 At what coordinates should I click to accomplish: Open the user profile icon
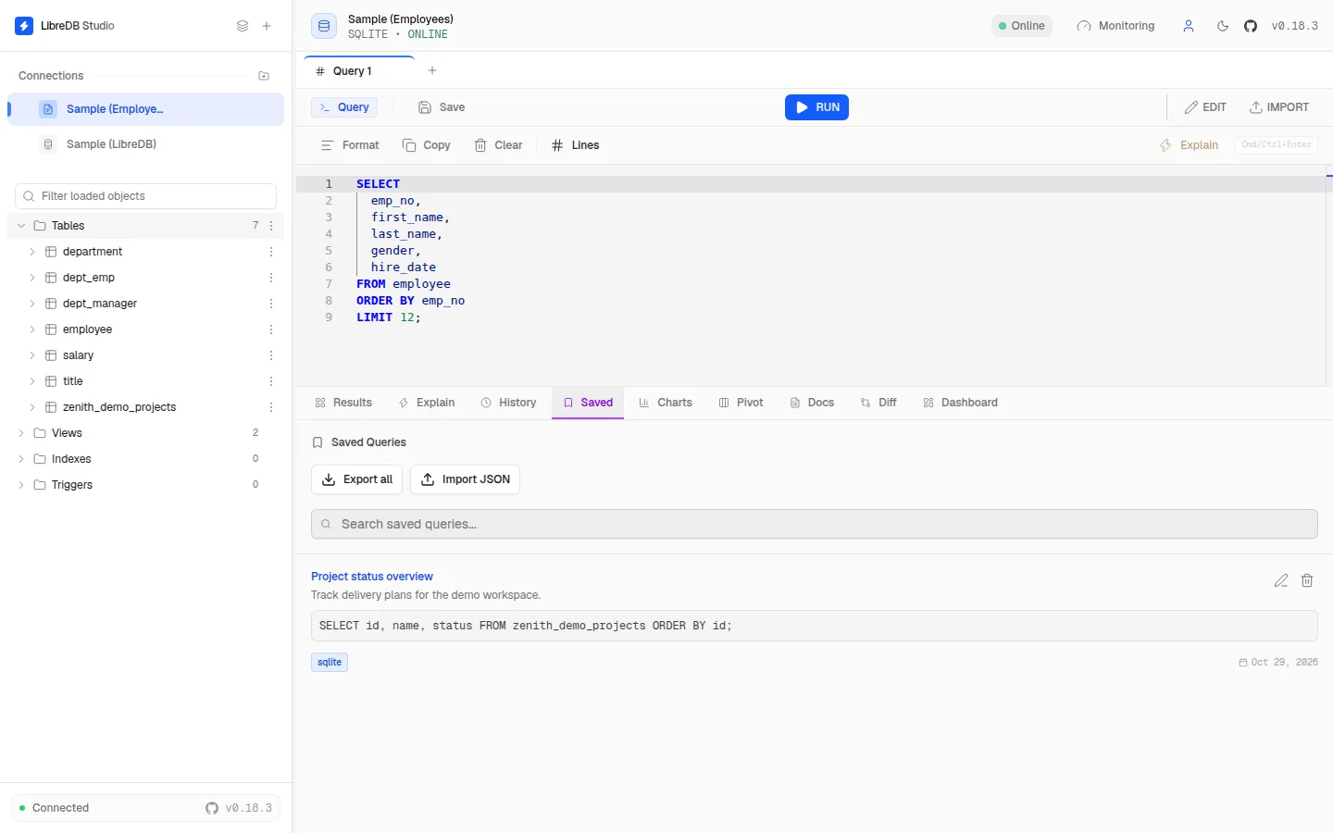pos(1189,26)
